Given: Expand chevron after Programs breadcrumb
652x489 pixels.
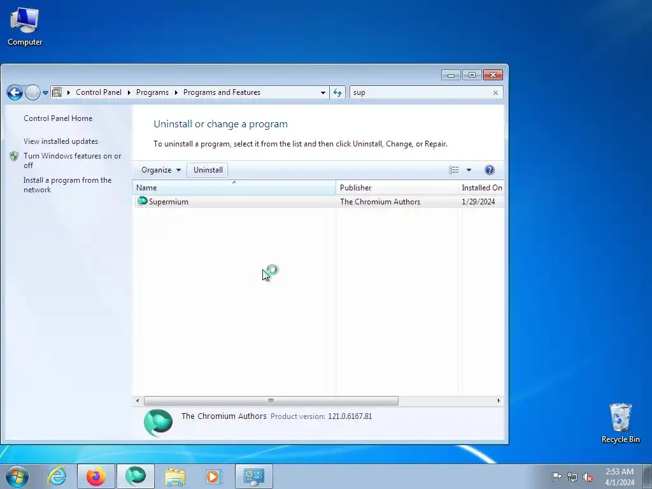Looking at the screenshot, I should [x=176, y=92].
